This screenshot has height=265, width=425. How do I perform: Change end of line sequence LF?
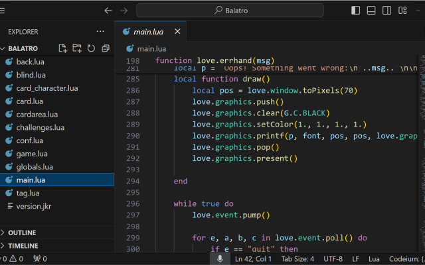[355, 259]
